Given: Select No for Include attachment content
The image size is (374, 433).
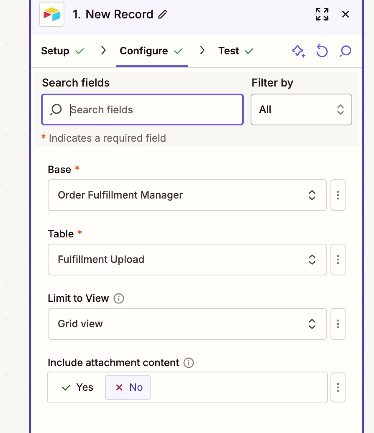Looking at the screenshot, I should tap(128, 387).
